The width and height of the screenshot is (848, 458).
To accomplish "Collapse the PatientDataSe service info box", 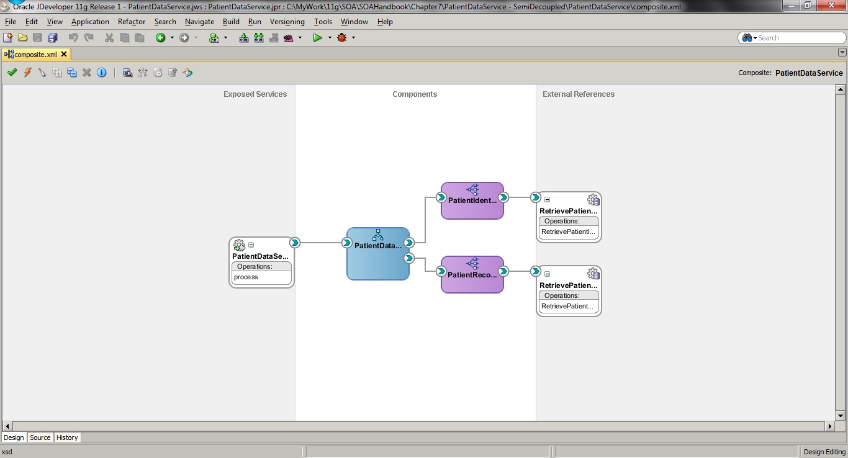I will coord(251,245).
